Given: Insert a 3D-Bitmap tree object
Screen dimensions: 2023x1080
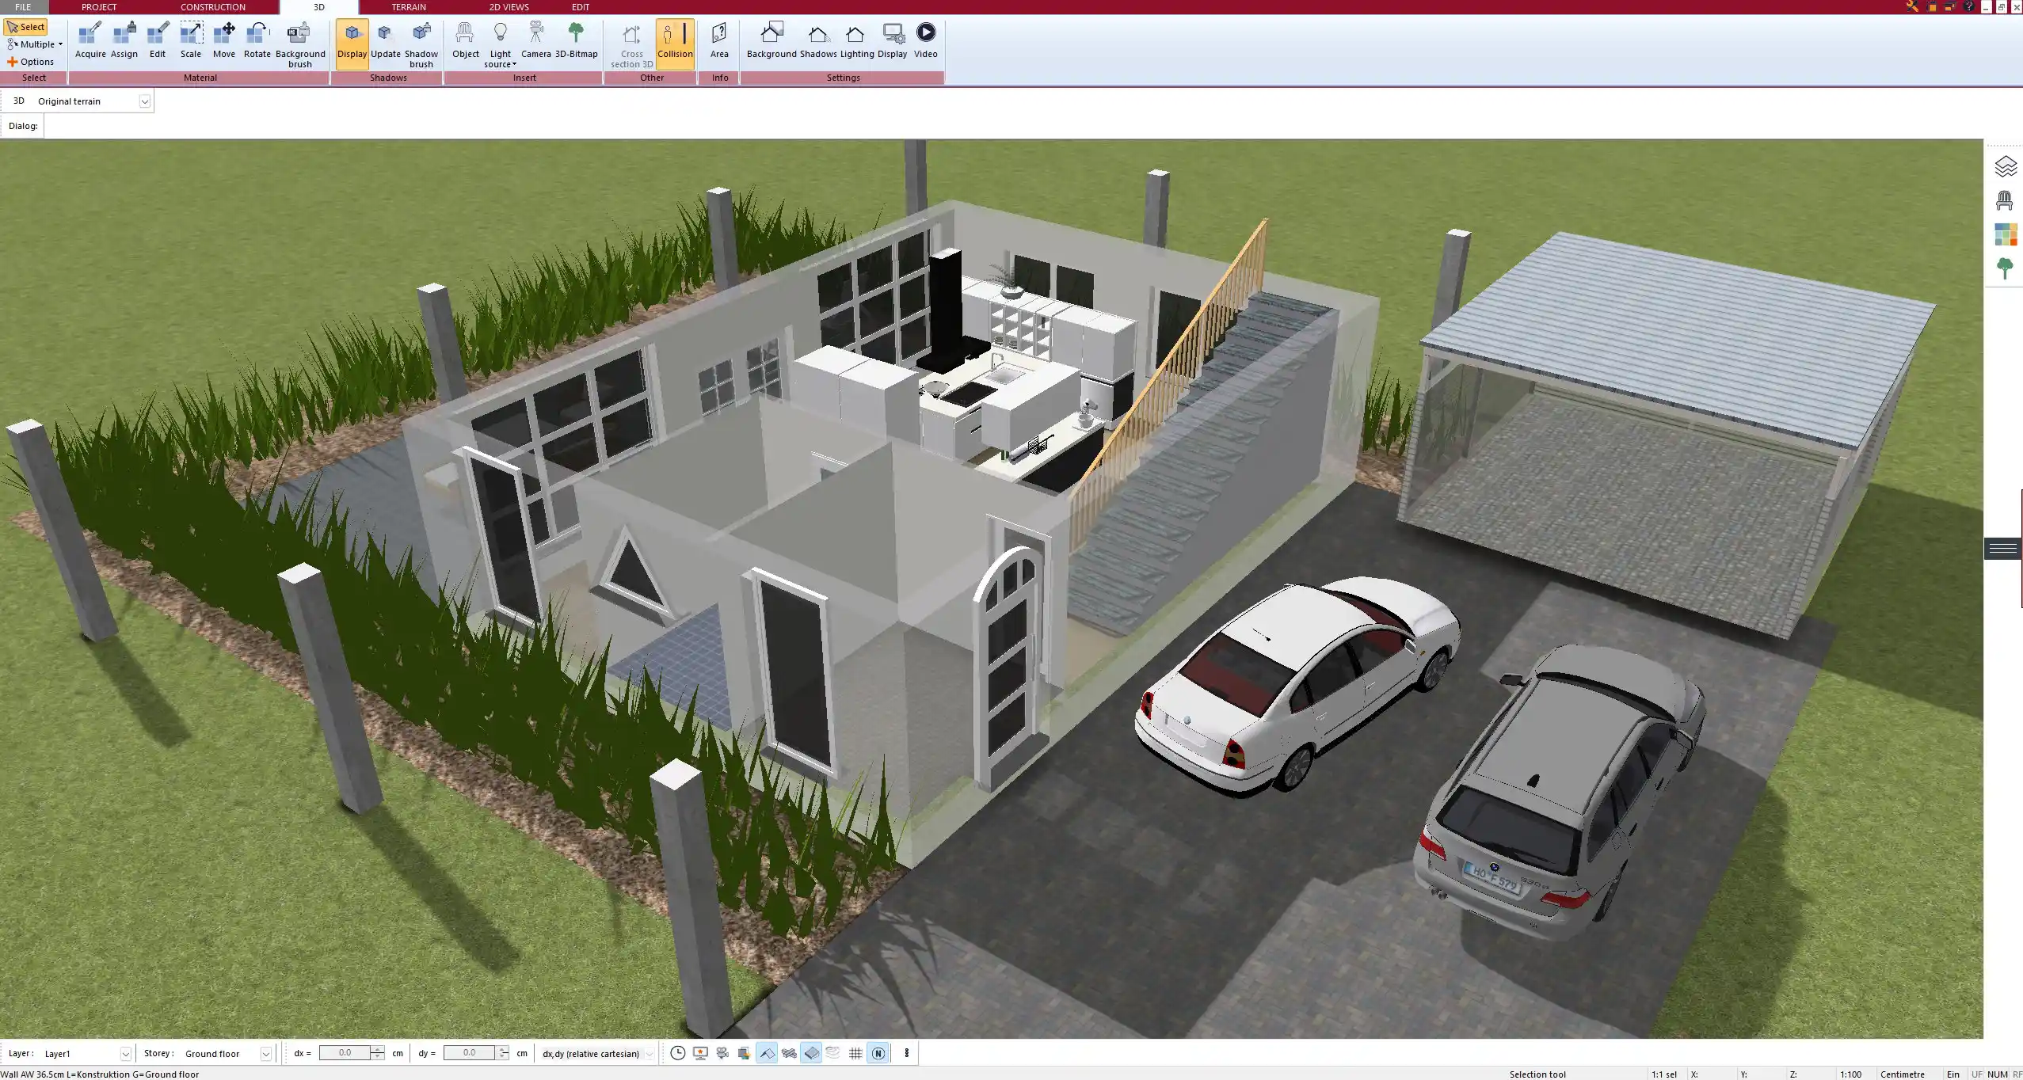Looking at the screenshot, I should [576, 40].
